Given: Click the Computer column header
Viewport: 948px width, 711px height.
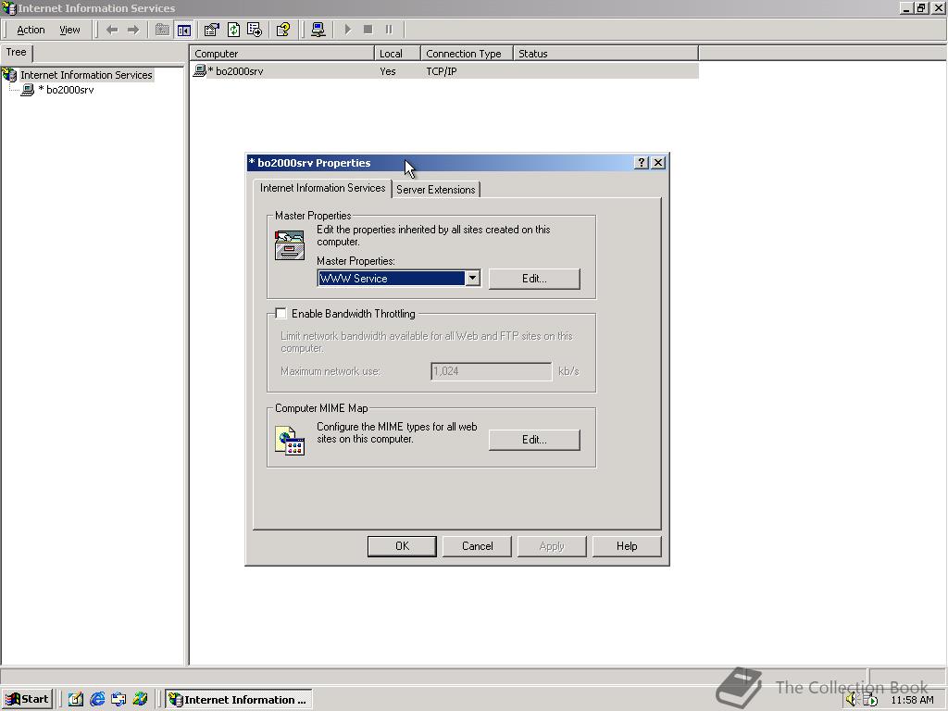Looking at the screenshot, I should [x=282, y=54].
